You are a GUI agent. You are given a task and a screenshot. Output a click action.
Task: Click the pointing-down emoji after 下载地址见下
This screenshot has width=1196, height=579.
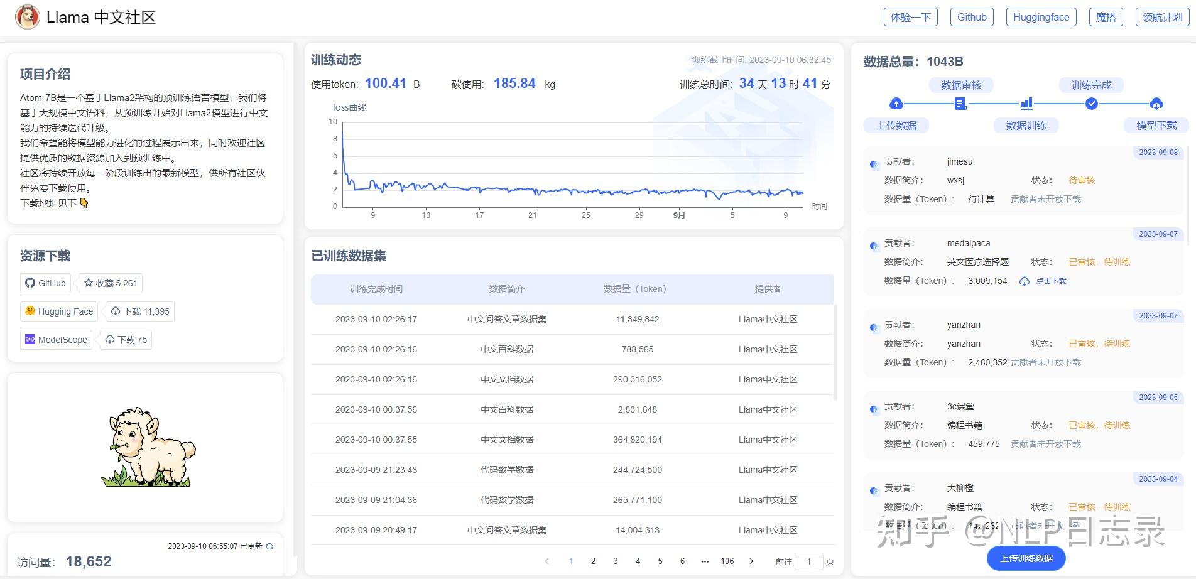(84, 203)
